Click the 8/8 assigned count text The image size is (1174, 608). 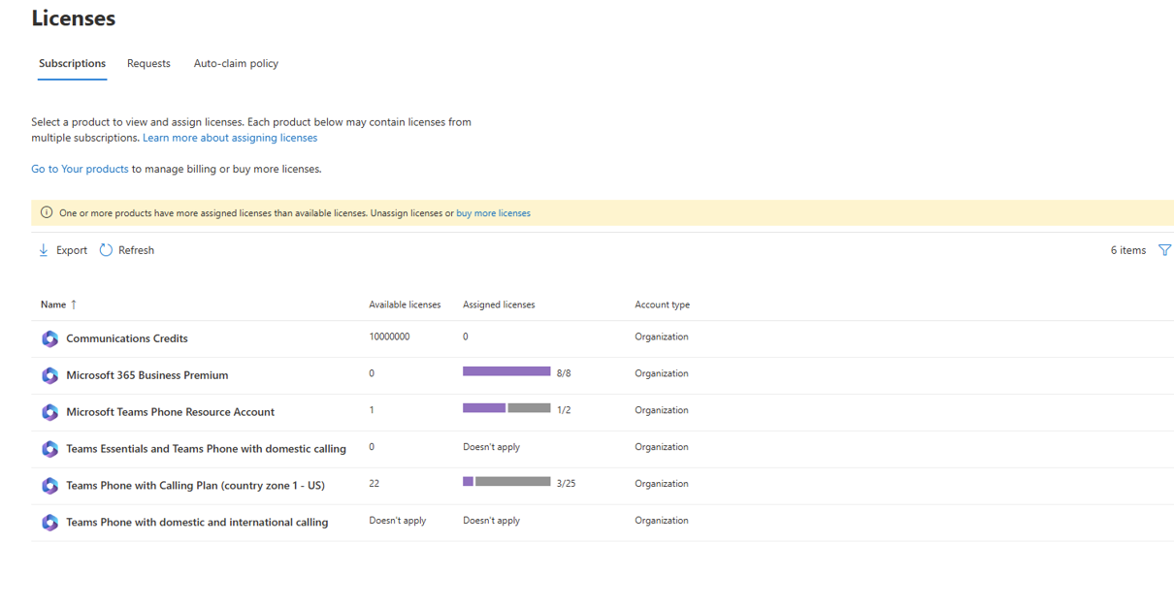(x=564, y=373)
